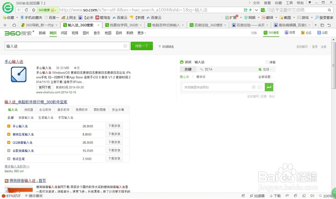This screenshot has height=199, width=336.
Task: Click the green send arrow in chat box
Action: (269, 87)
